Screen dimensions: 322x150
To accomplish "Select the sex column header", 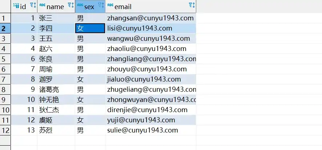I will [x=90, y=7].
